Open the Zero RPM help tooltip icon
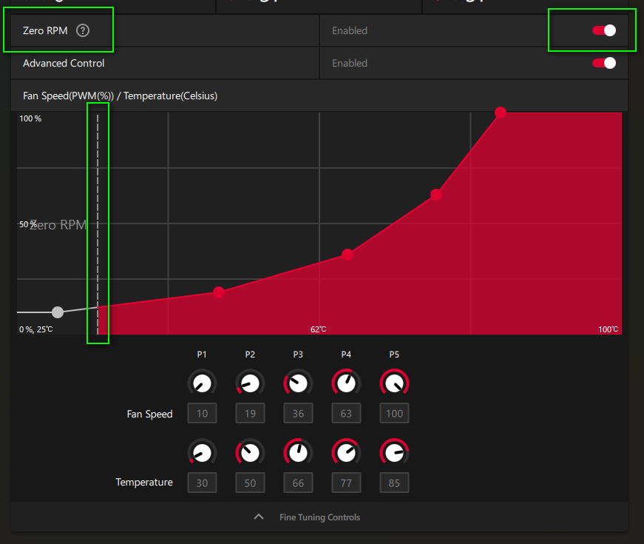 click(x=83, y=30)
